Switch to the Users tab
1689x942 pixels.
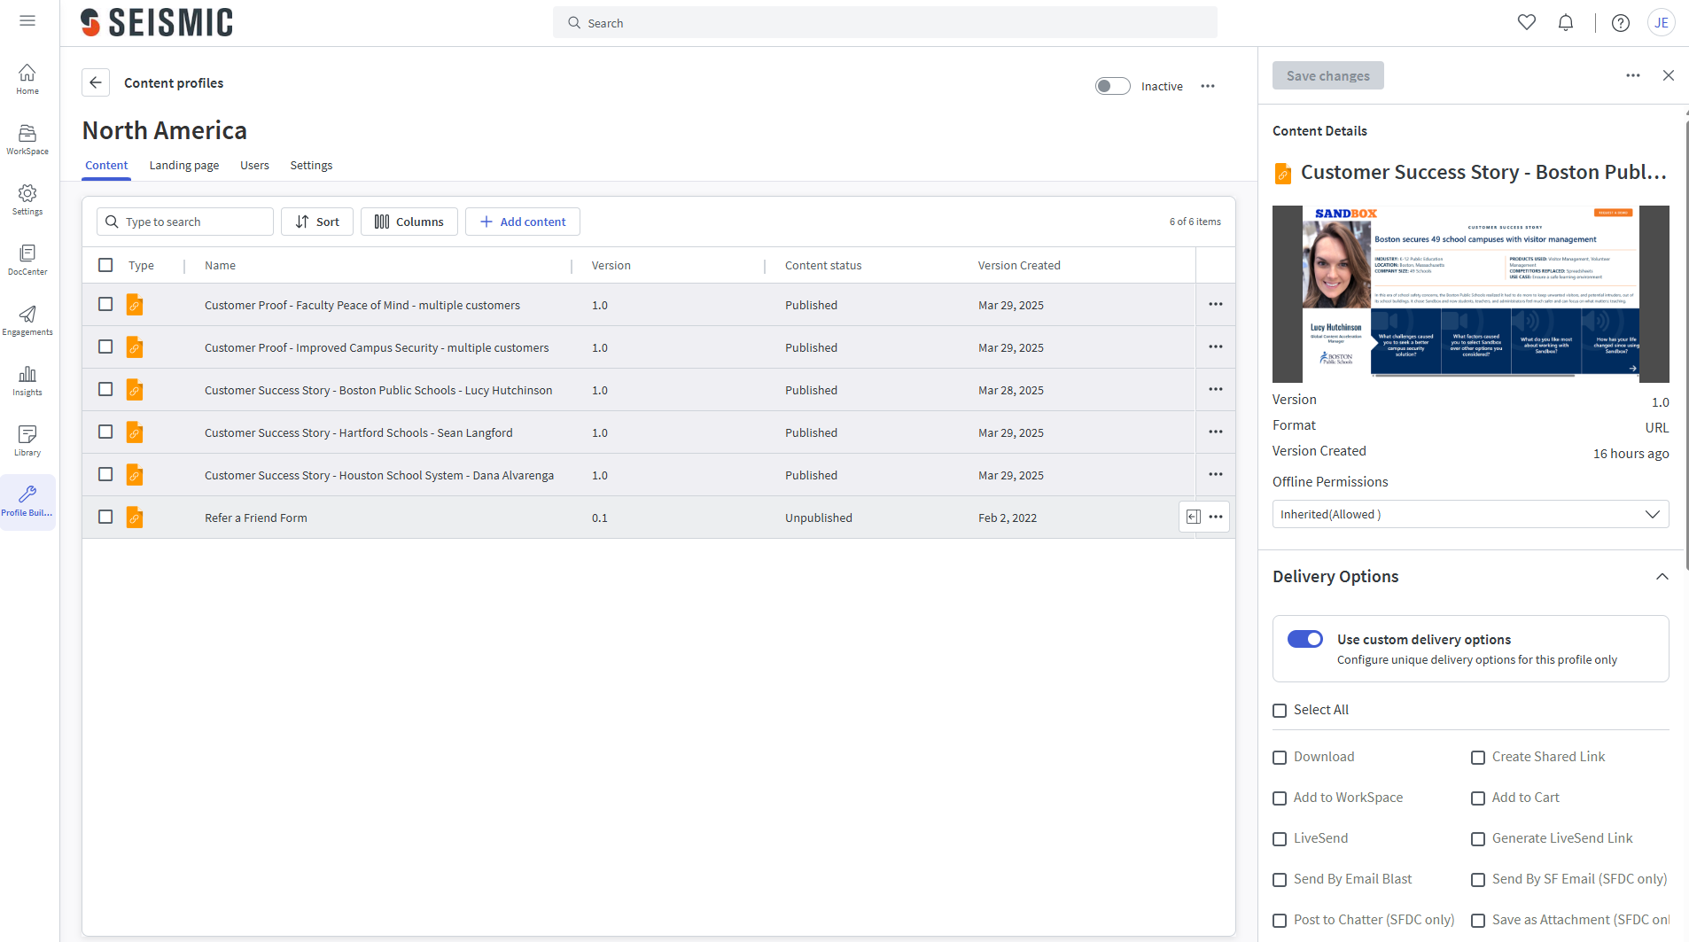[x=254, y=166]
